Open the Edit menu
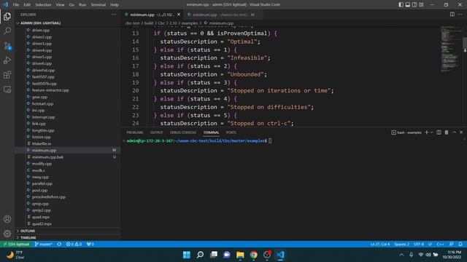The width and height of the screenshot is (467, 262). click(27, 5)
